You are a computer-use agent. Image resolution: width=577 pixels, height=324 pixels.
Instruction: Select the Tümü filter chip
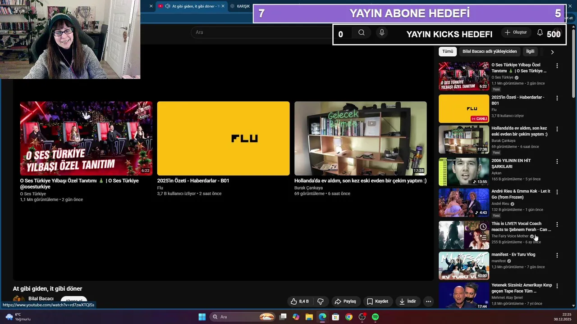(x=448, y=51)
